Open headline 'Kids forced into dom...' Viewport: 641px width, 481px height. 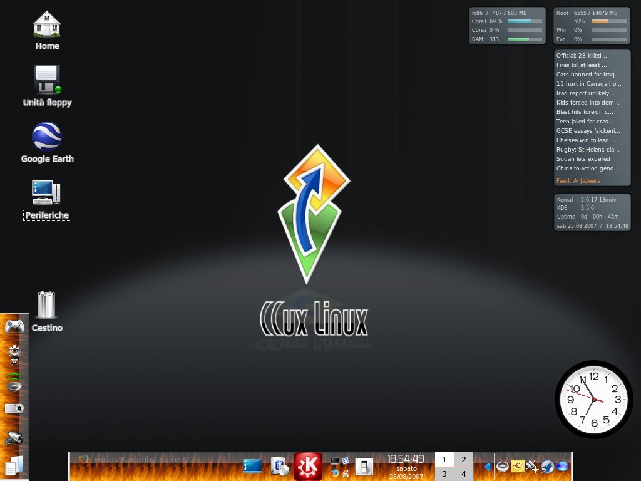pos(587,103)
